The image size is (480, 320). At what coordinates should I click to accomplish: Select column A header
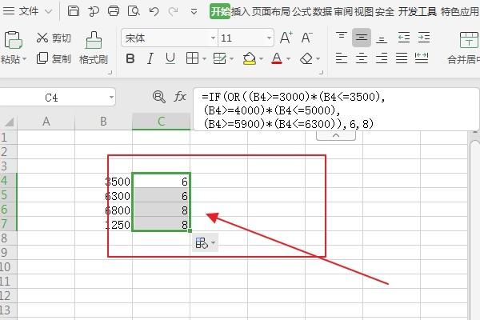tap(46, 122)
